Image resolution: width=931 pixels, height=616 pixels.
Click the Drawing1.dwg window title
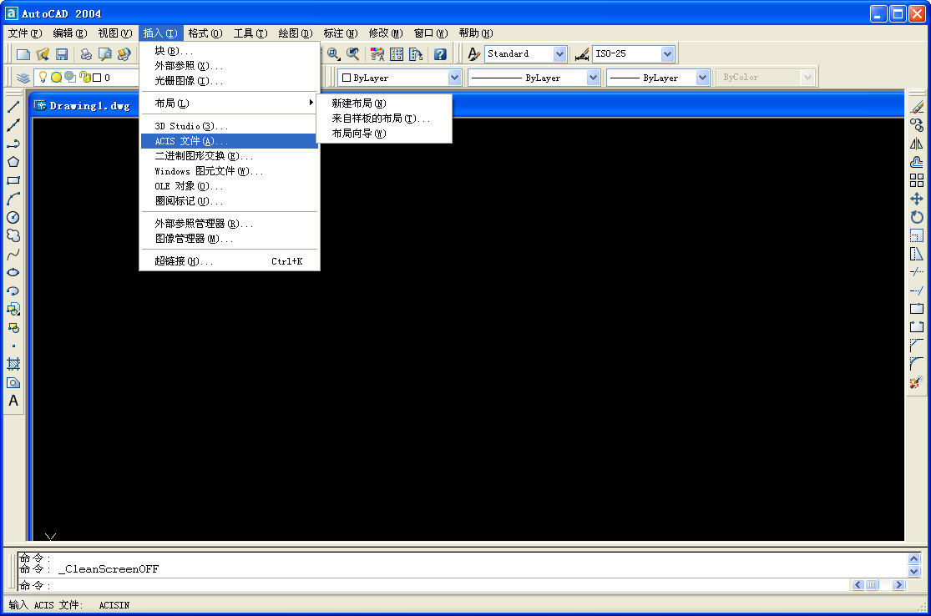click(x=89, y=106)
